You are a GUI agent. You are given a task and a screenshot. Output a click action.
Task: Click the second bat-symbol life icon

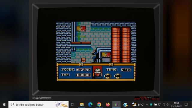tap(118, 76)
